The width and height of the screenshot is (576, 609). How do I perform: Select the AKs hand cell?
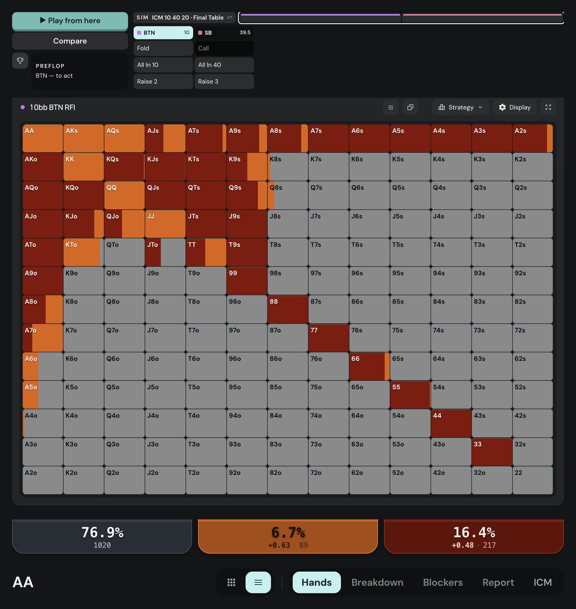[x=84, y=138]
